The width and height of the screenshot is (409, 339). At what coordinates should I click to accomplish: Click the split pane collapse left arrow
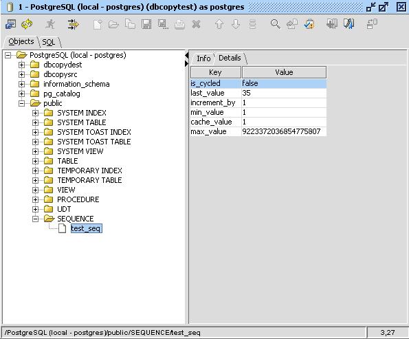(186, 55)
